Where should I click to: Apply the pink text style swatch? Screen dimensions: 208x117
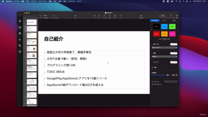(x=172, y=34)
